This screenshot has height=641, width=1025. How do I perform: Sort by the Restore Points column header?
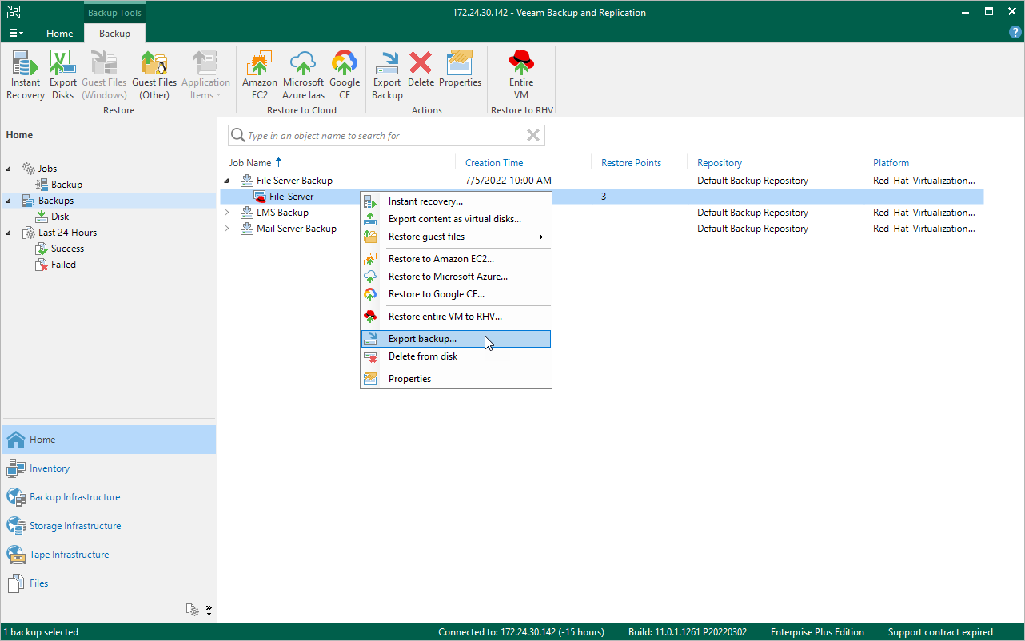point(632,163)
